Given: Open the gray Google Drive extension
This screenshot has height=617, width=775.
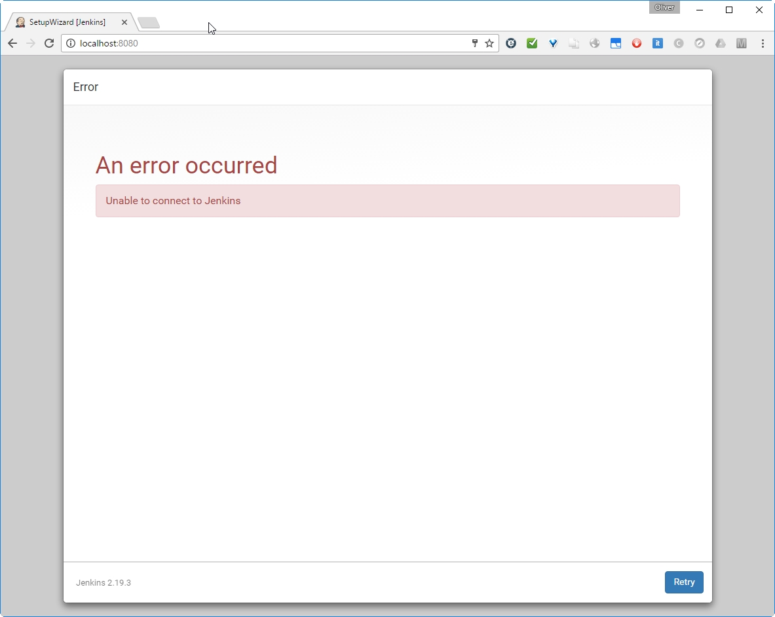Looking at the screenshot, I should tap(720, 43).
